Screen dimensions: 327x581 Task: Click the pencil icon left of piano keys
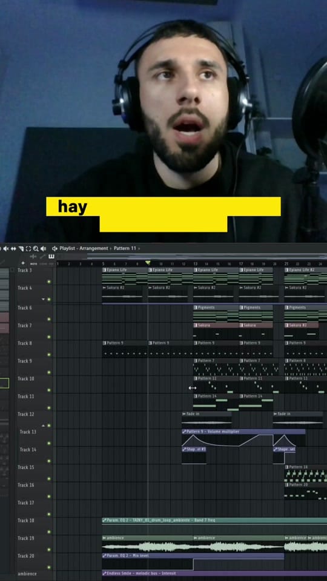[42, 257]
